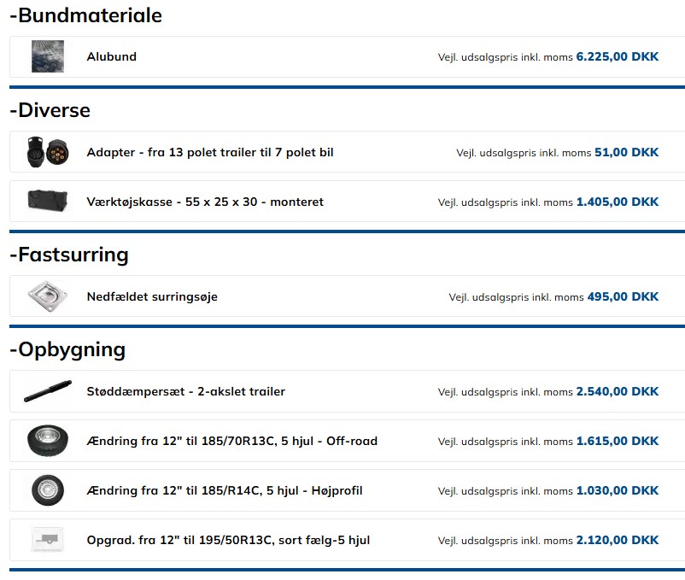Click the 6.225,00 DKK price of Alubund

coord(617,57)
